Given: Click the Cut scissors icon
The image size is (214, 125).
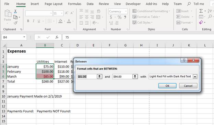Looking at the screenshot, I should 15,11.
